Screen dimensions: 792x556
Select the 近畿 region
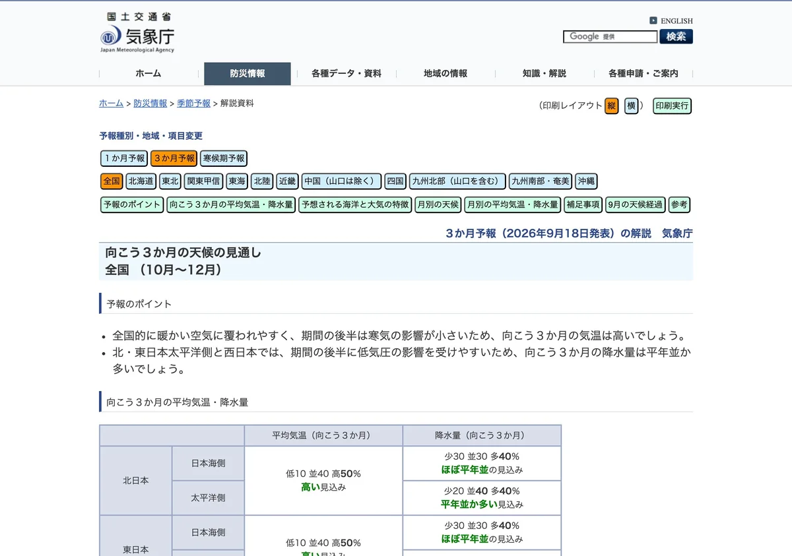[287, 181]
